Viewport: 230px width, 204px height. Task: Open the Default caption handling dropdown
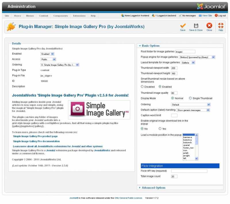click(193, 110)
